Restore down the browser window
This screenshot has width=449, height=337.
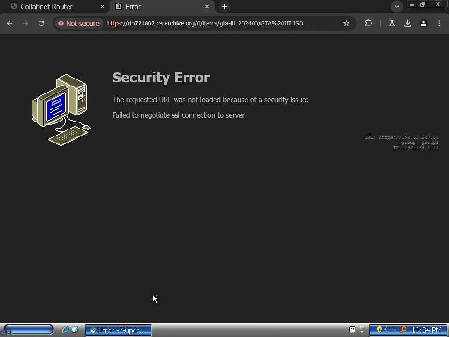(x=423, y=4)
